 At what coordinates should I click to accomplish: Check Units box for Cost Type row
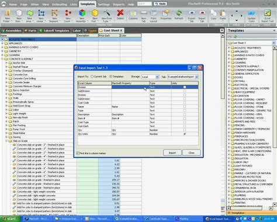[185, 122]
